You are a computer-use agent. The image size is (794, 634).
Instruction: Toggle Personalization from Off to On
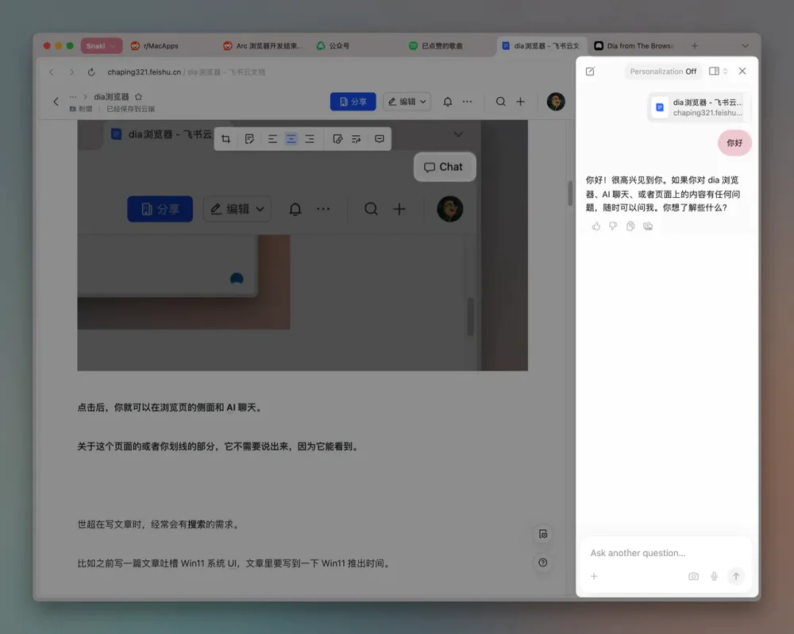pyautogui.click(x=663, y=71)
